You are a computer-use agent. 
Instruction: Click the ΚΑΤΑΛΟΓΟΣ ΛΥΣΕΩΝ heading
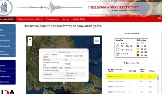(131, 33)
